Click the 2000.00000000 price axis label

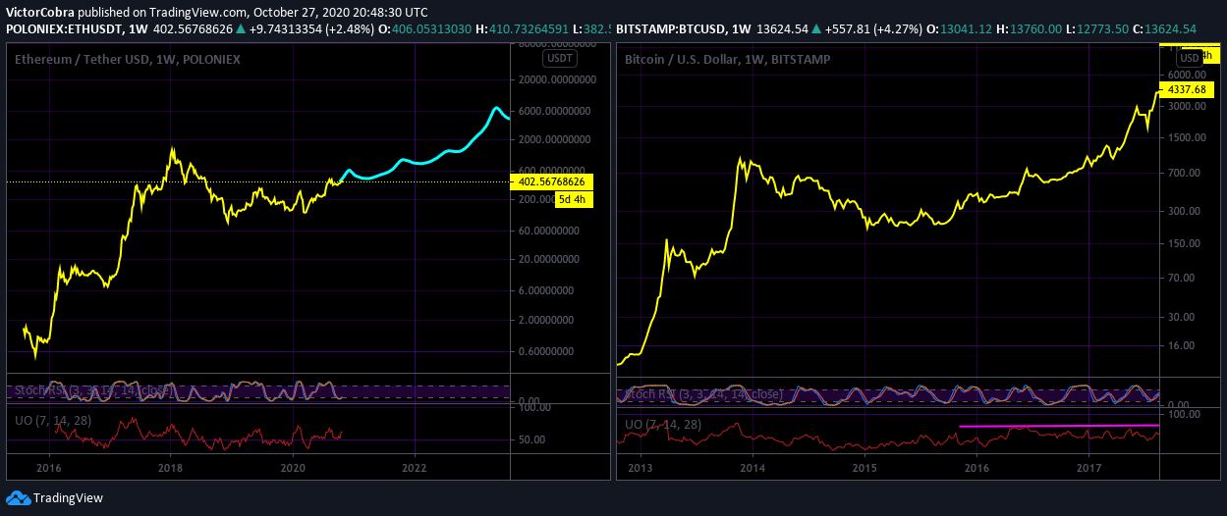pos(555,140)
